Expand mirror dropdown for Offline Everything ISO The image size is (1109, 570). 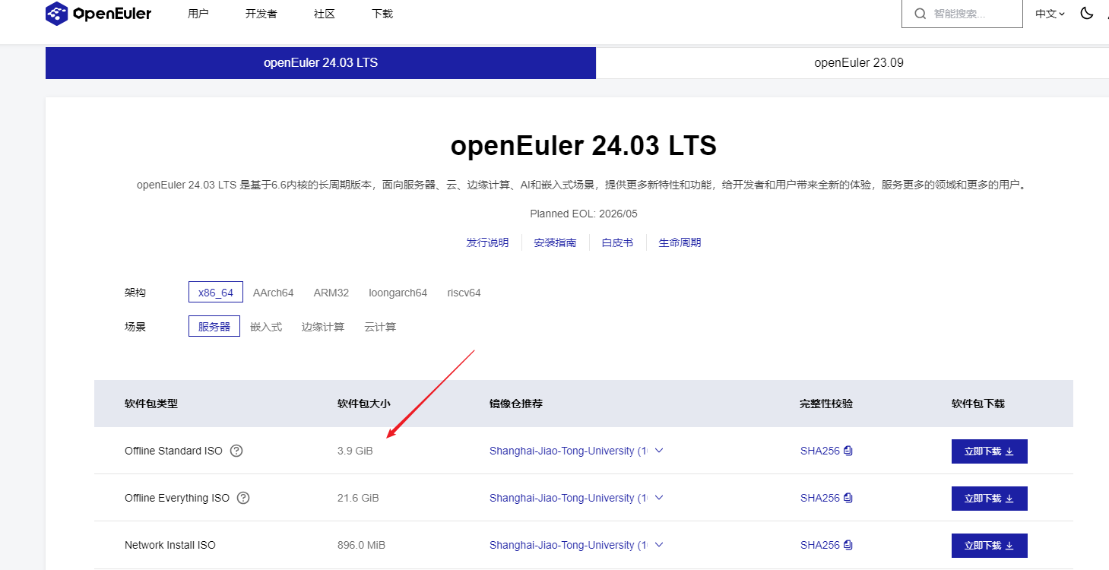pyautogui.click(x=659, y=498)
